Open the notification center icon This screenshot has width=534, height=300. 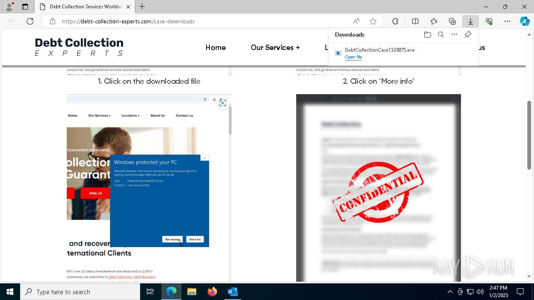tap(520, 292)
